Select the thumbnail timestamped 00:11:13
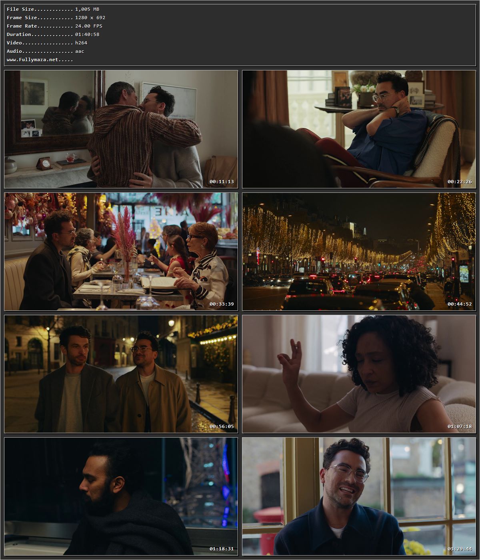The image size is (480, 560). pyautogui.click(x=121, y=129)
